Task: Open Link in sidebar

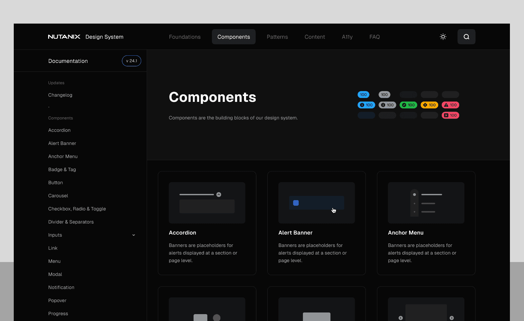Action: point(53,248)
